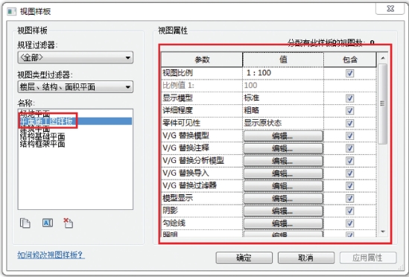Click the 阴影 编辑 button

283,211
